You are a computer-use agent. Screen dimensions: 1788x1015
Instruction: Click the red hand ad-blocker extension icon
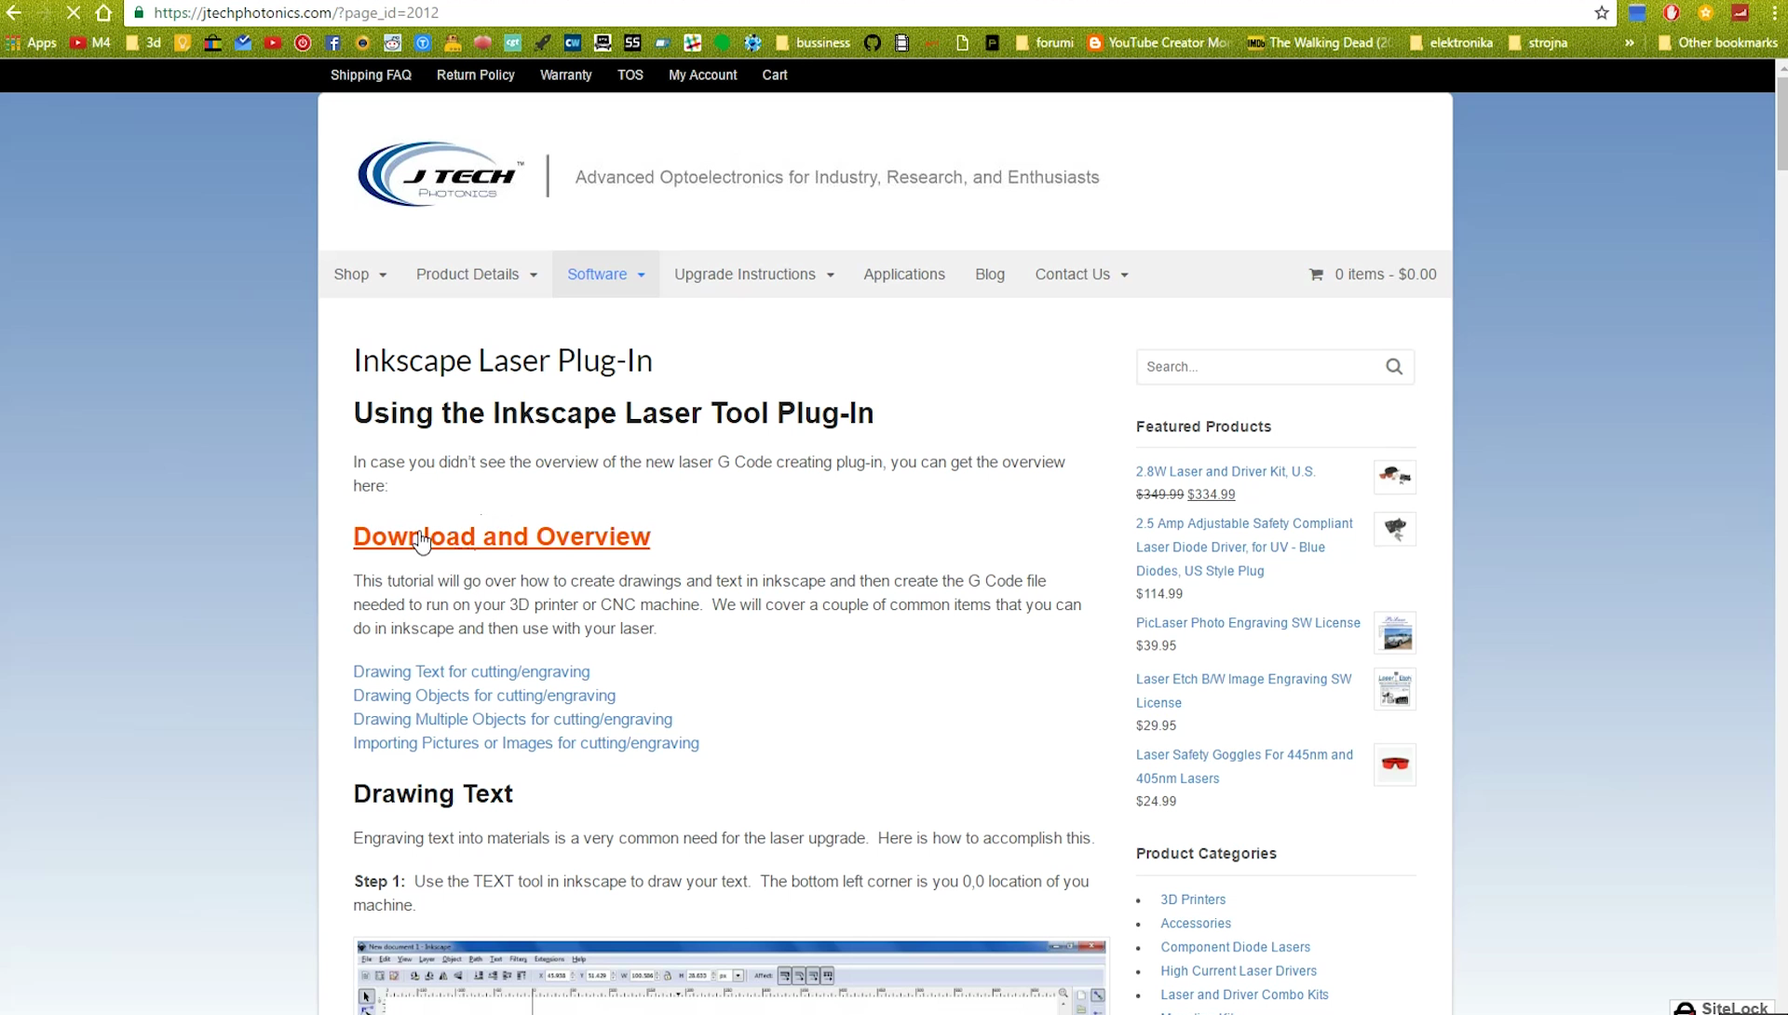tap(1672, 13)
